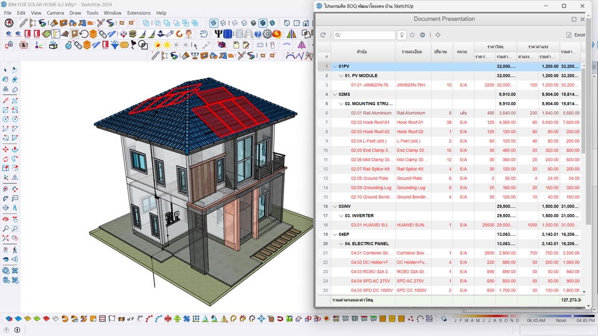Click the รายละเอียด column header
This screenshot has height=336, width=598.
pos(413,52)
